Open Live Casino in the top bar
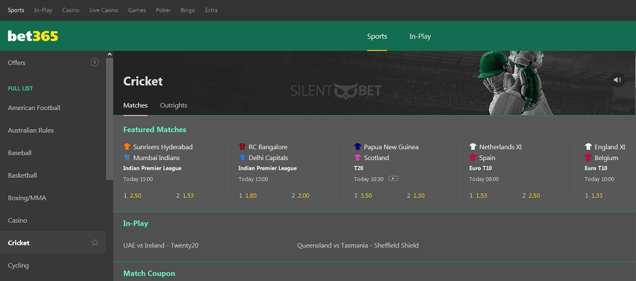The height and width of the screenshot is (281, 636). coord(104,10)
